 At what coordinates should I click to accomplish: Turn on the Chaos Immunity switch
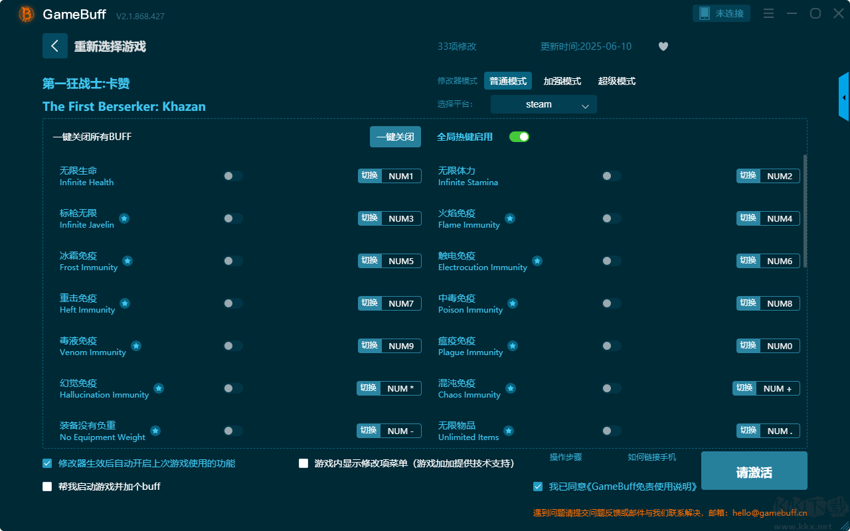pos(612,388)
